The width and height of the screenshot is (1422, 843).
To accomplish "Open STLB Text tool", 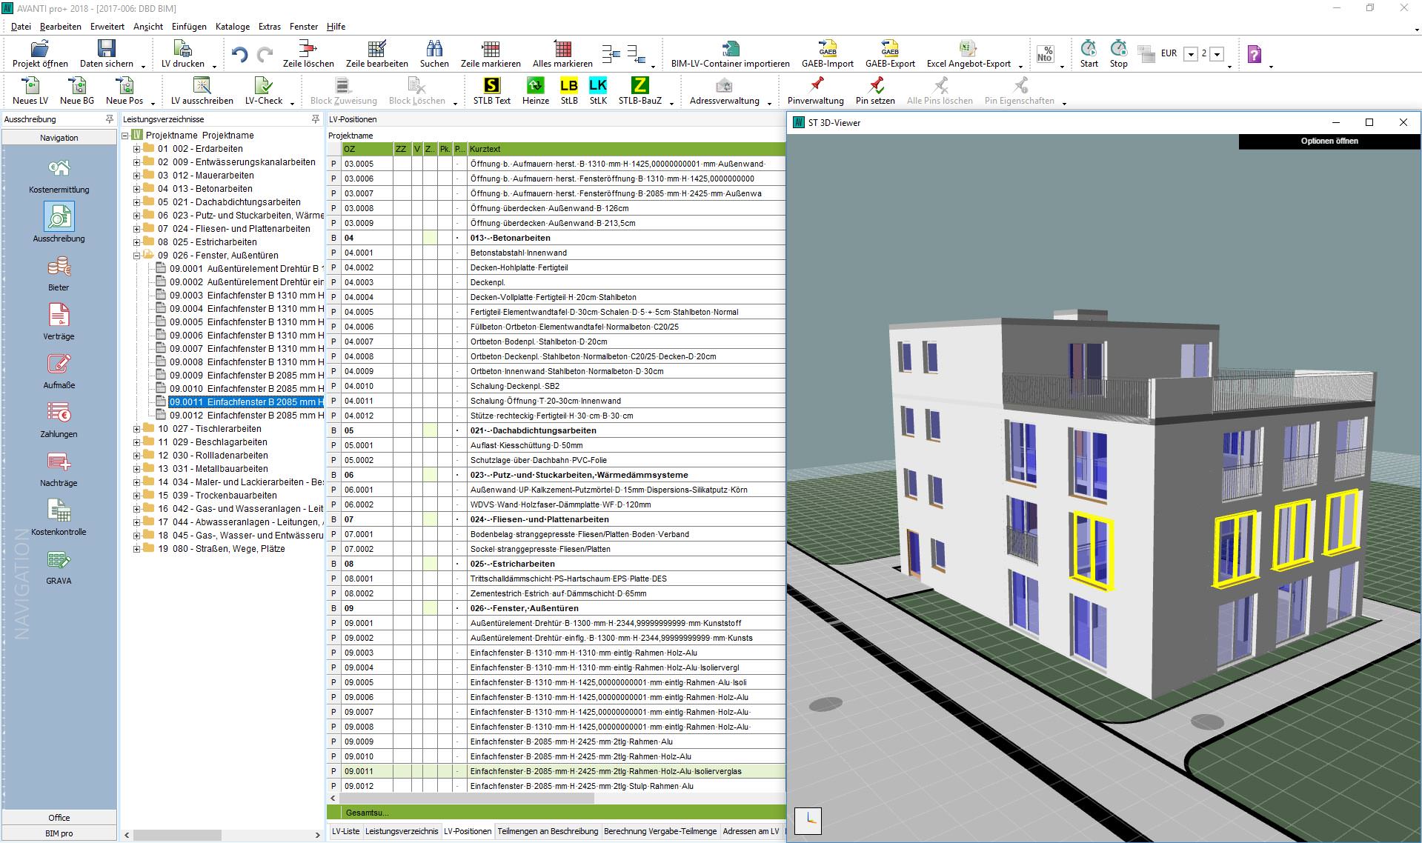I will pyautogui.click(x=492, y=91).
